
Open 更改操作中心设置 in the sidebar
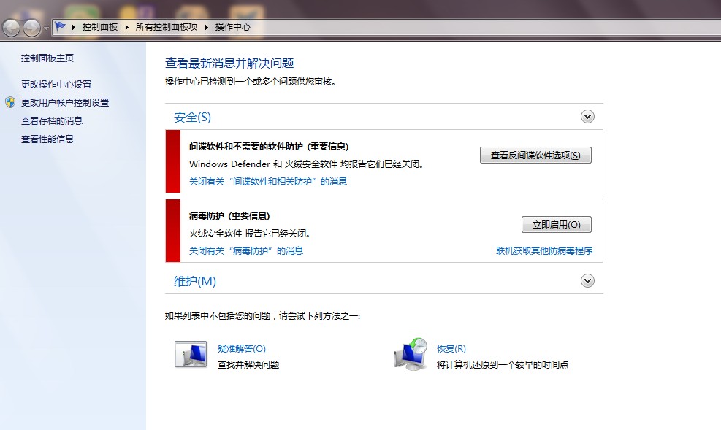pyautogui.click(x=55, y=84)
